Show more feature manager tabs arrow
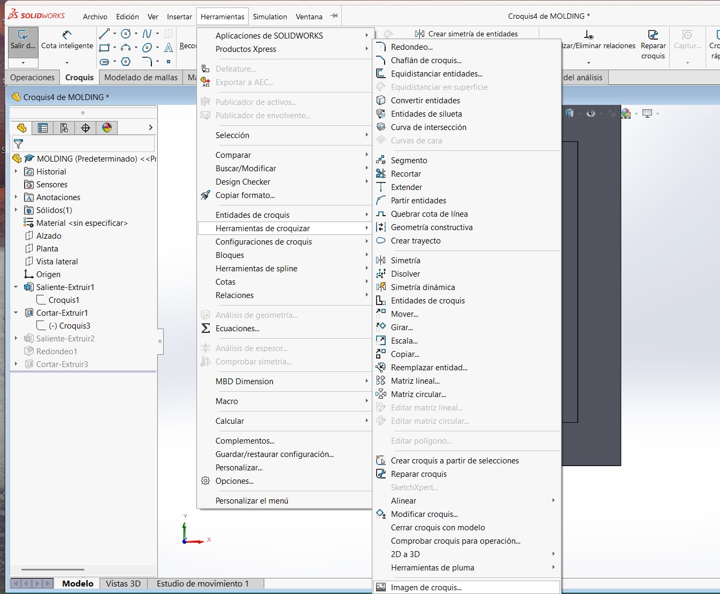Screen dimensions: 720x594 coord(150,127)
